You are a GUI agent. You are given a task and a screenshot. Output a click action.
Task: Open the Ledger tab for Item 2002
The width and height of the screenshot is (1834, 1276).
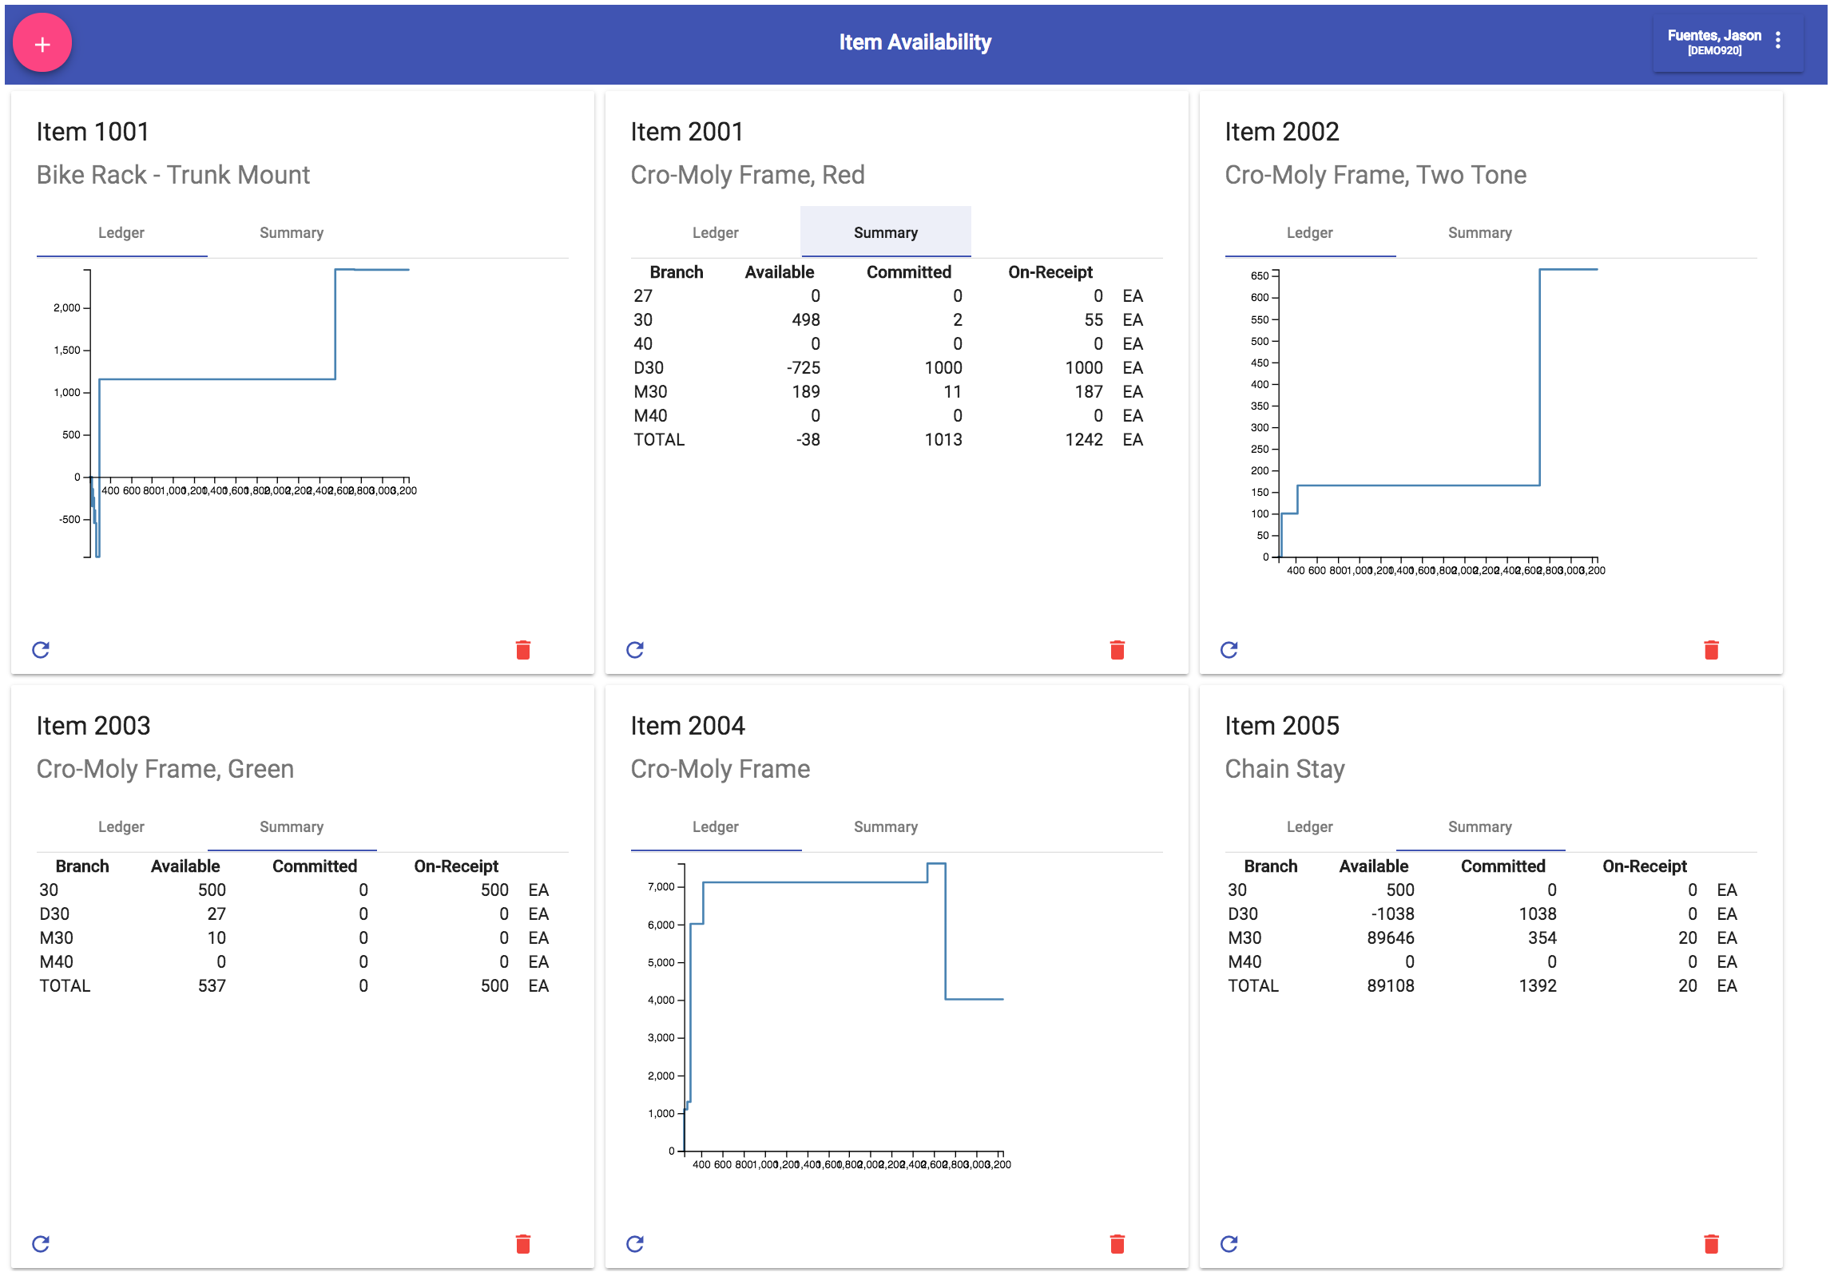(1310, 232)
